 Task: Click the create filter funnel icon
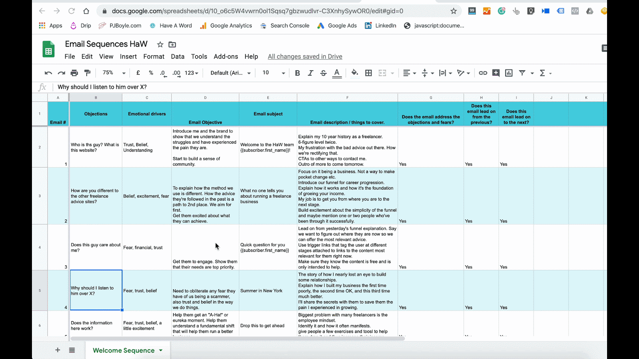click(x=522, y=73)
